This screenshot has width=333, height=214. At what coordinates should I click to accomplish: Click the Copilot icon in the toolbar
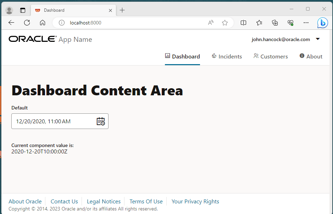pos(322,23)
